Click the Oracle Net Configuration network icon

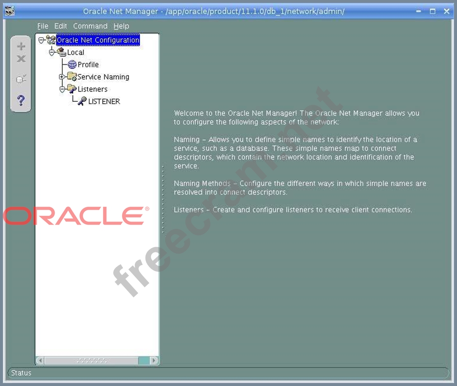click(51, 40)
